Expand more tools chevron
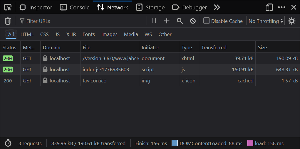 coord(217,7)
